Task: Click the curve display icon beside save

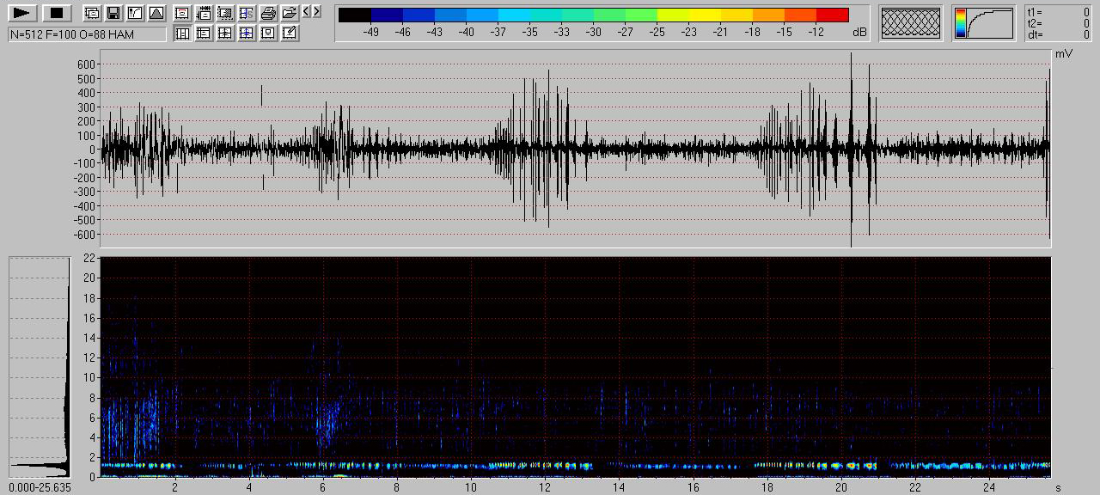Action: [135, 13]
